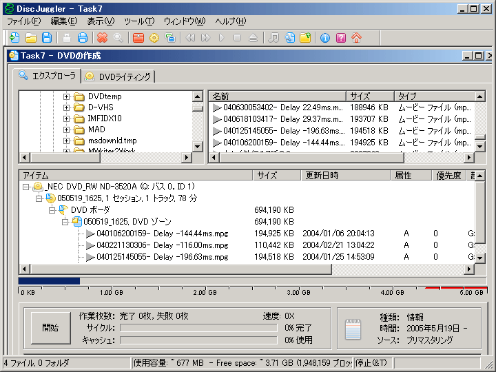Collapse the 050519_1625 DVD ゾーン node
This screenshot has width=496, height=372.
click(65, 222)
